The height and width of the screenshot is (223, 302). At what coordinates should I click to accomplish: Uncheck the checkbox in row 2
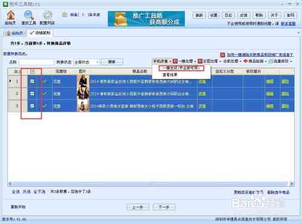32,94
